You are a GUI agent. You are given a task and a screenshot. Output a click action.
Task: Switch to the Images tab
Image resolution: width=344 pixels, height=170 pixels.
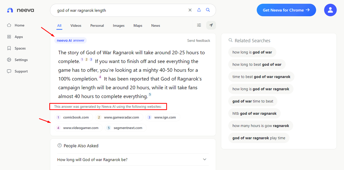click(119, 25)
